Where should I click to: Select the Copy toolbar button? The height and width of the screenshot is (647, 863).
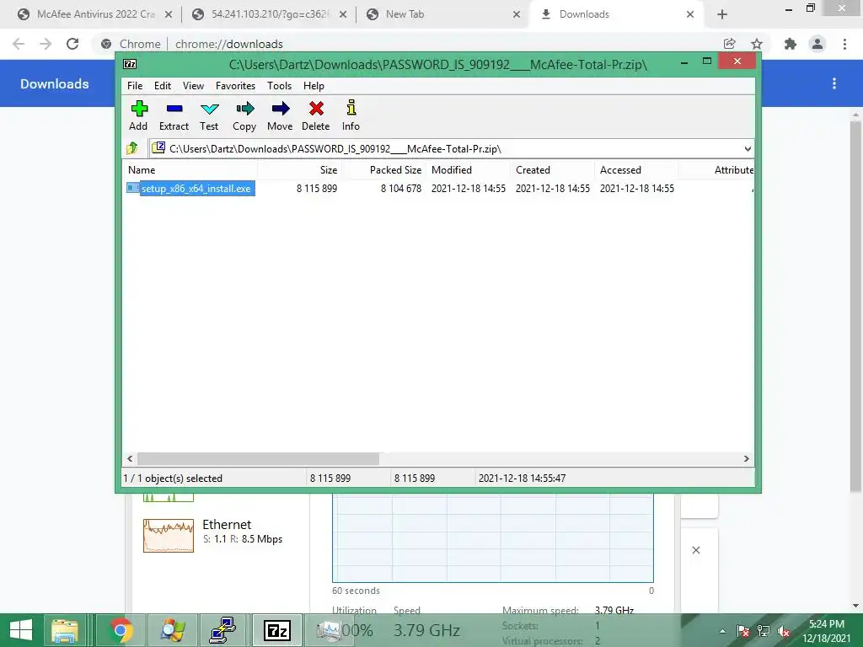click(244, 115)
